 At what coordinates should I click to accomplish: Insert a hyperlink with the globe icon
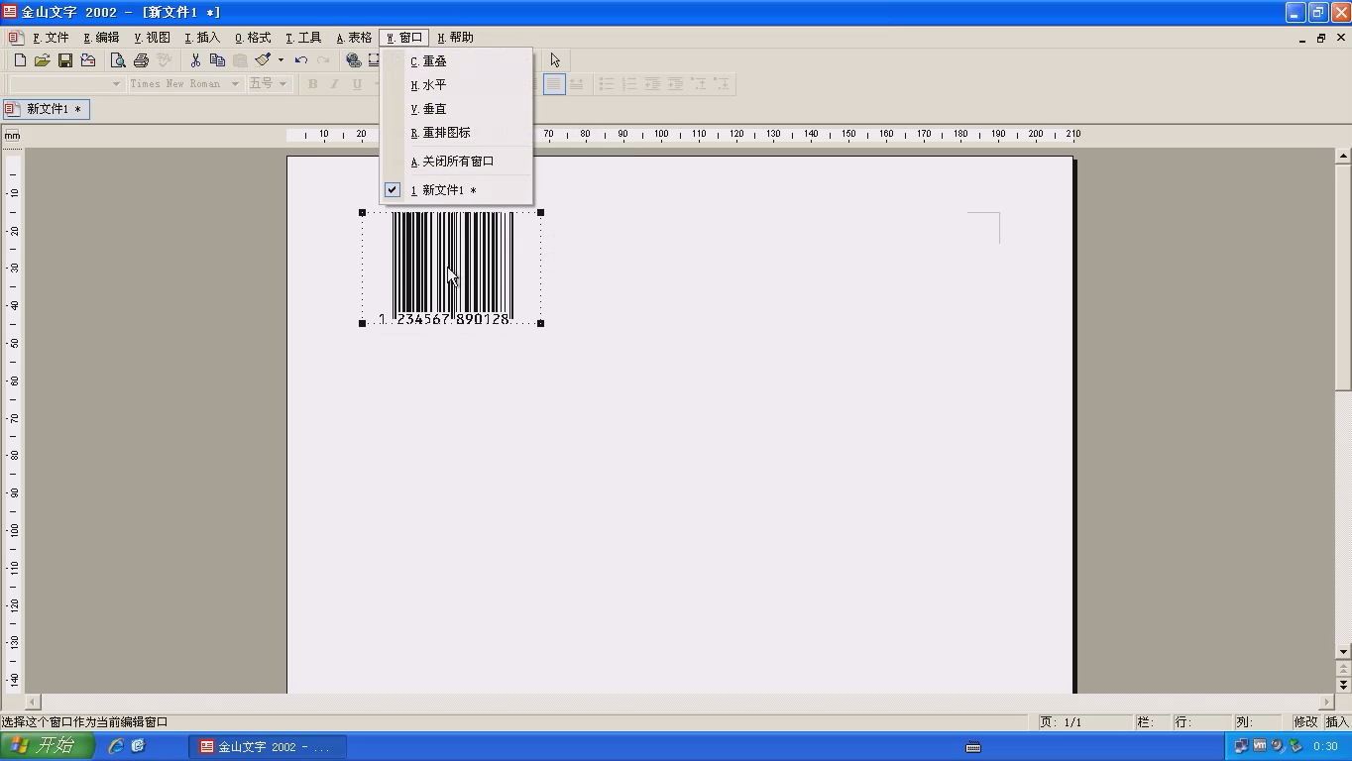[x=353, y=60]
